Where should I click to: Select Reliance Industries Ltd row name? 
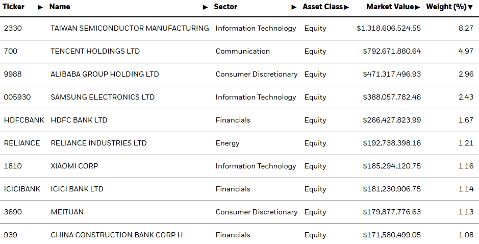pos(98,143)
